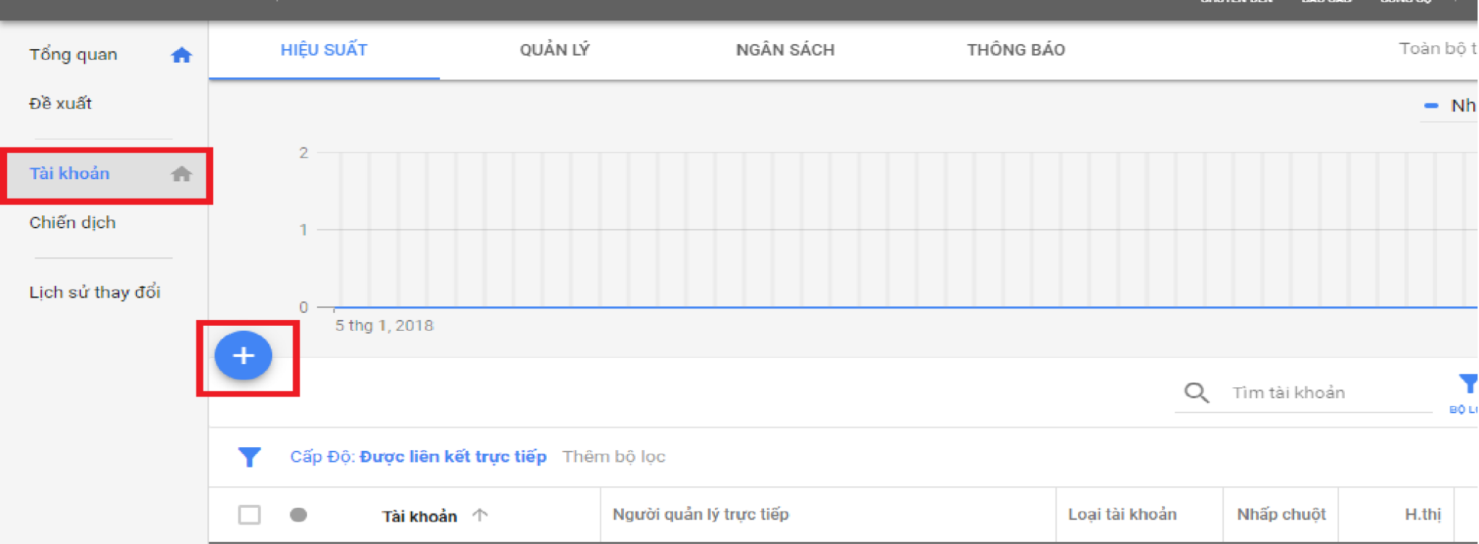
Task: Open the Cấp Độ: Được liên kết trực tiếp filter
Action: (418, 457)
